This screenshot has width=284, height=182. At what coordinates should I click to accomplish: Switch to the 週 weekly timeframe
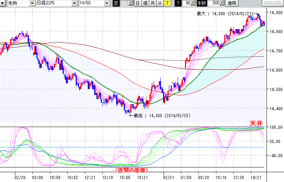pyautogui.click(x=145, y=3)
